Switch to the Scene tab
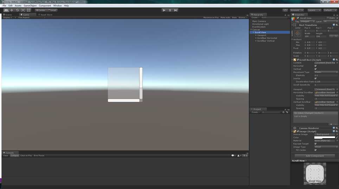 [8, 15]
